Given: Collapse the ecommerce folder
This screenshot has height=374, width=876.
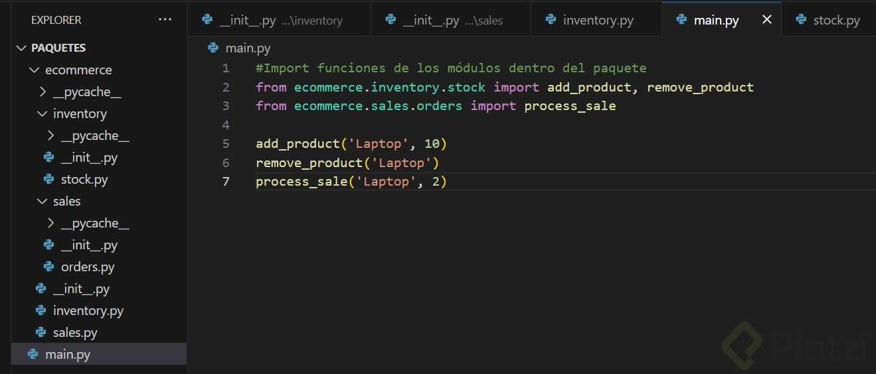Looking at the screenshot, I should coord(34,70).
